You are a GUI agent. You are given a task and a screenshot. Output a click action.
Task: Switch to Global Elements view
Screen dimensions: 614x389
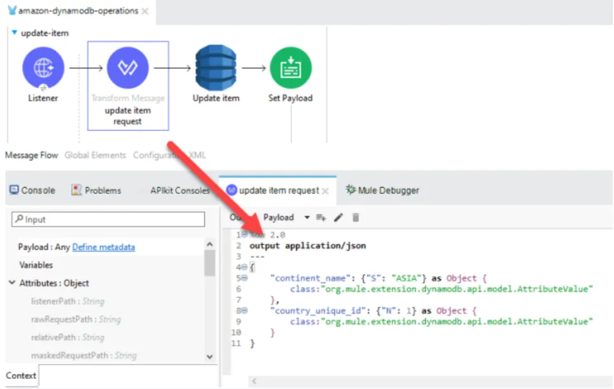(95, 155)
